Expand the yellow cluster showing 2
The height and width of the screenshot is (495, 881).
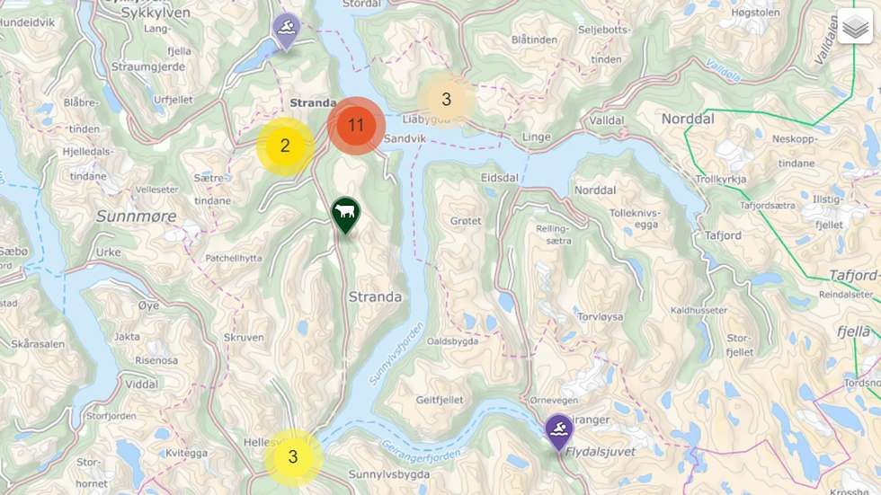285,146
